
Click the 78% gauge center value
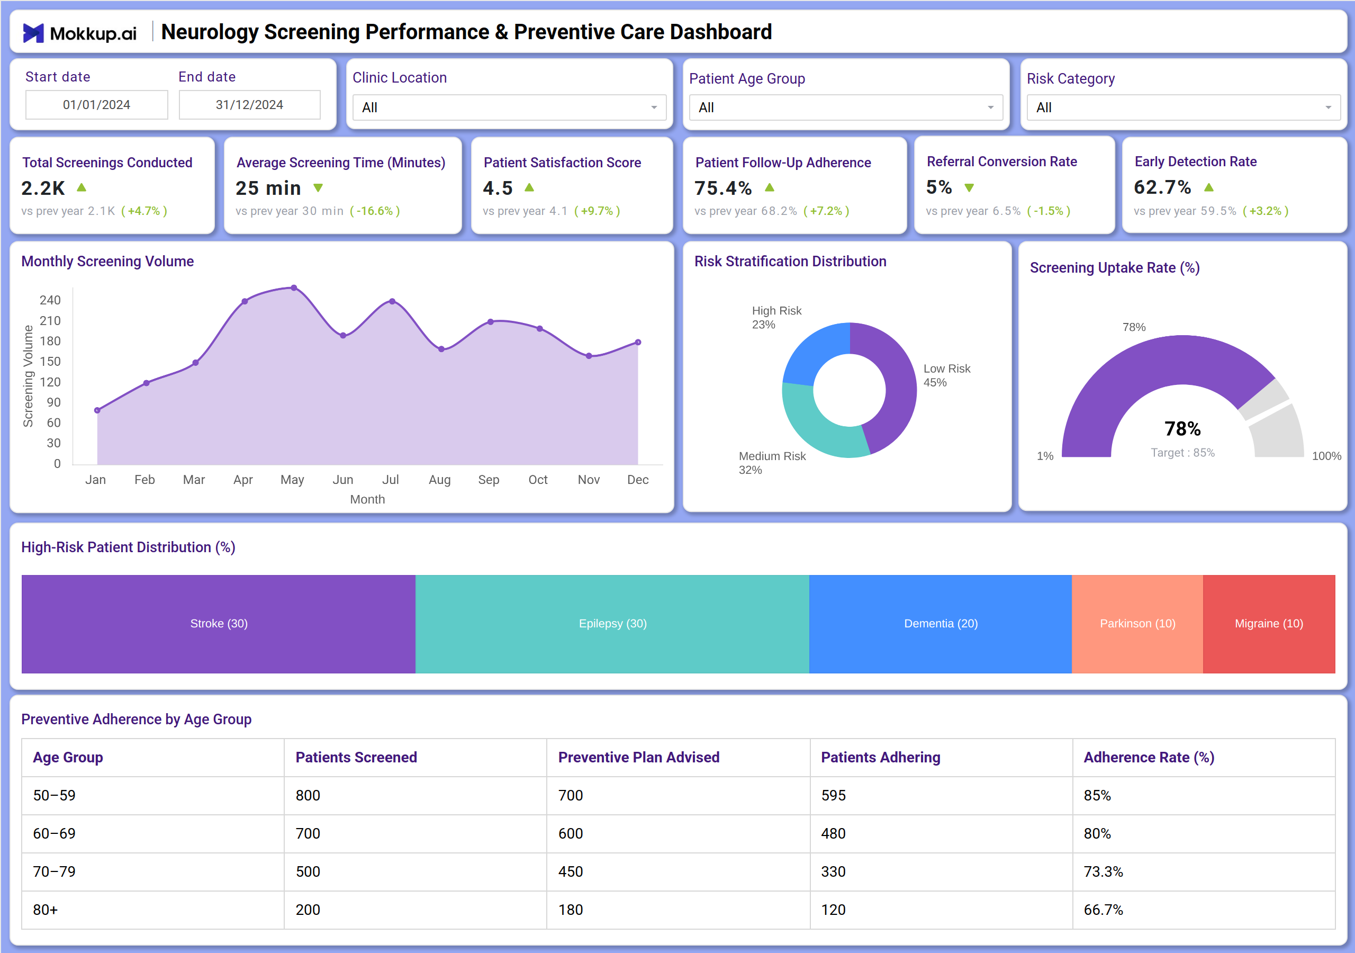coord(1182,429)
